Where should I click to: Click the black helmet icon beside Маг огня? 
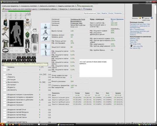[x=131, y=46]
